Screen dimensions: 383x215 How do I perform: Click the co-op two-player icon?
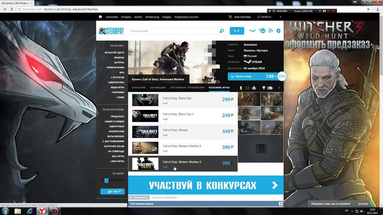click(x=247, y=88)
